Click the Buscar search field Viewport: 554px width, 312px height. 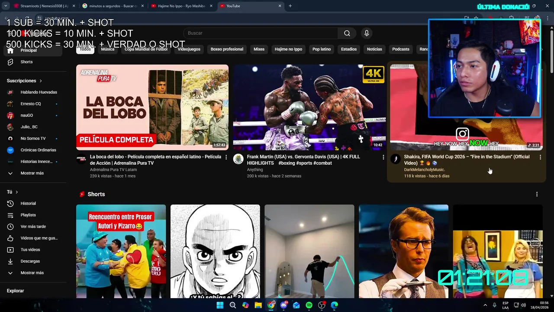261,33
